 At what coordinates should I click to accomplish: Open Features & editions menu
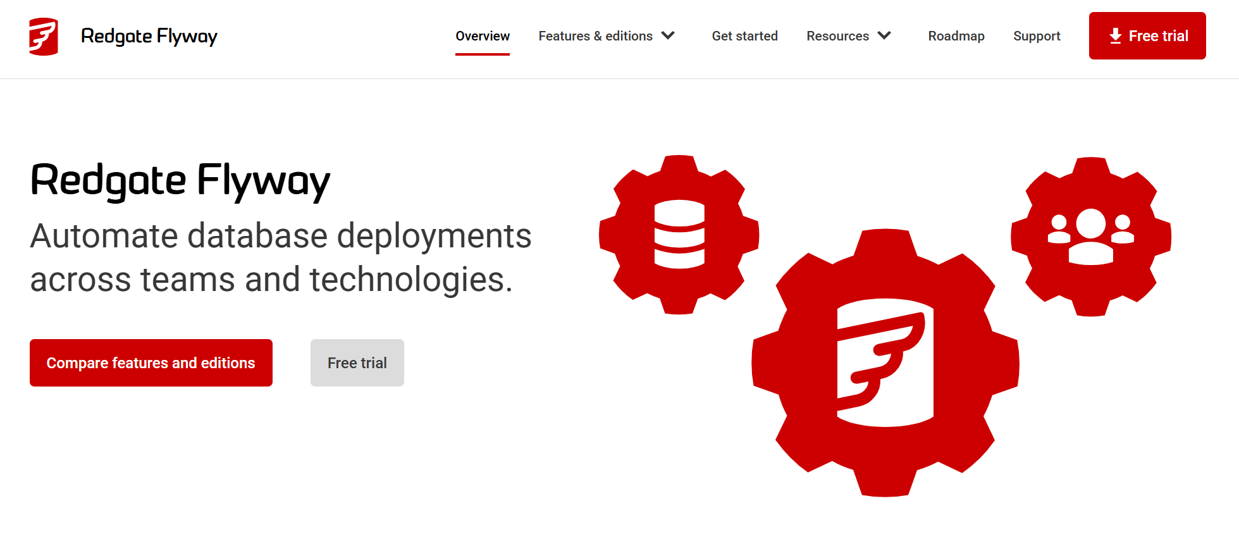[x=595, y=36]
